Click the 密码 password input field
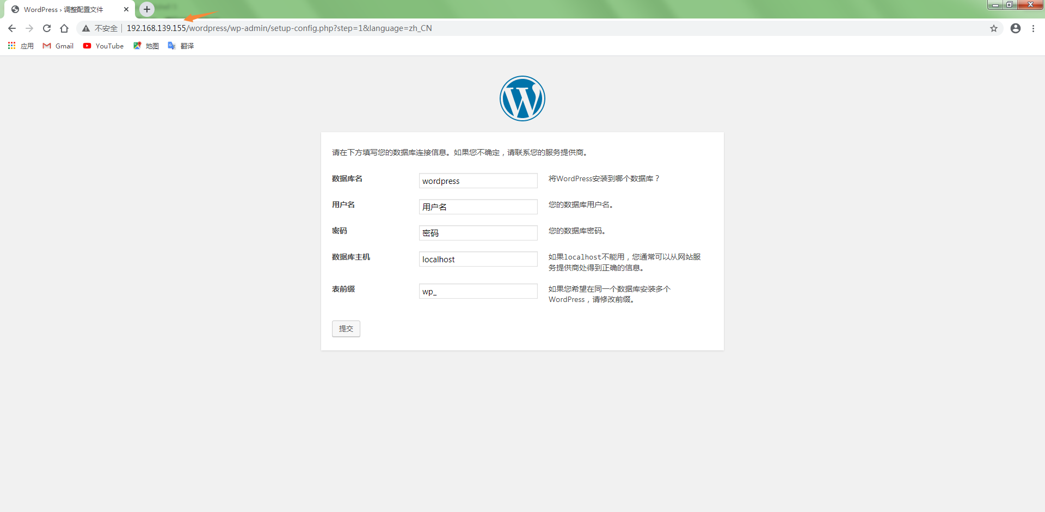1045x512 pixels. pos(478,232)
